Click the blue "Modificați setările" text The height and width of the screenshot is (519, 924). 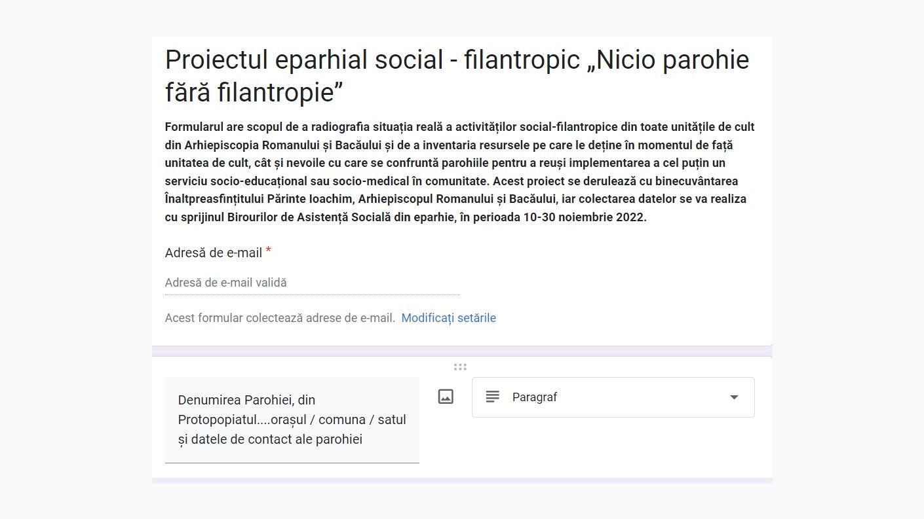(x=448, y=317)
